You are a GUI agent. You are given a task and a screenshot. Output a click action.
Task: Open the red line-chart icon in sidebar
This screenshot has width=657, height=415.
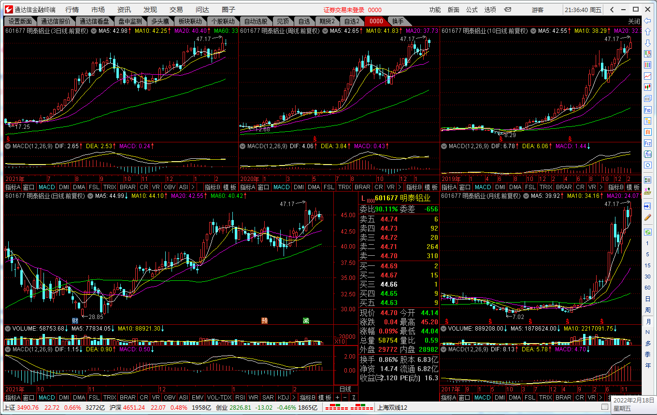tap(648, 76)
